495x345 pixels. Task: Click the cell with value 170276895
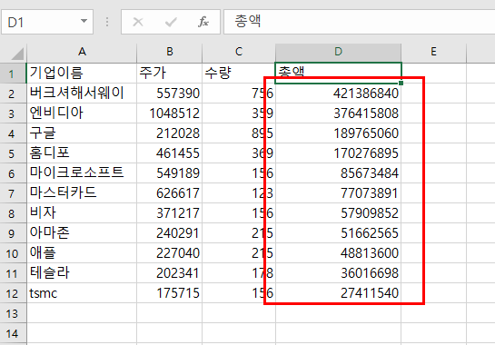[338, 153]
